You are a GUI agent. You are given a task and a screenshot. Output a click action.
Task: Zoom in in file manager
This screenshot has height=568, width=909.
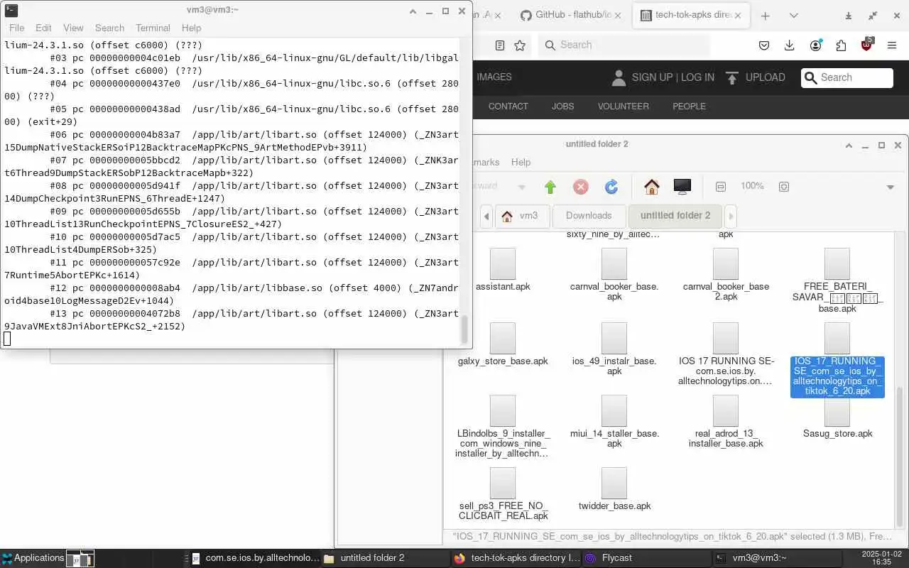[784, 187]
